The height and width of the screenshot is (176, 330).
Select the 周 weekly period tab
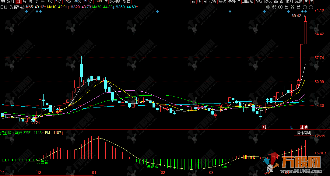(x=25, y=1)
